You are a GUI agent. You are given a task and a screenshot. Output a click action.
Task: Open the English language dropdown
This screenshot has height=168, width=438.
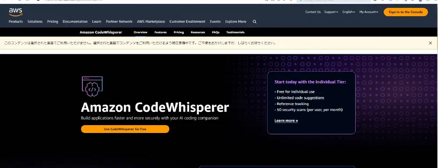coord(349,12)
